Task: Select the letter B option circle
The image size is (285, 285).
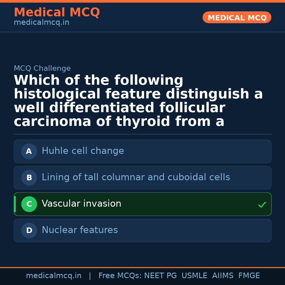Action: pos(29,178)
